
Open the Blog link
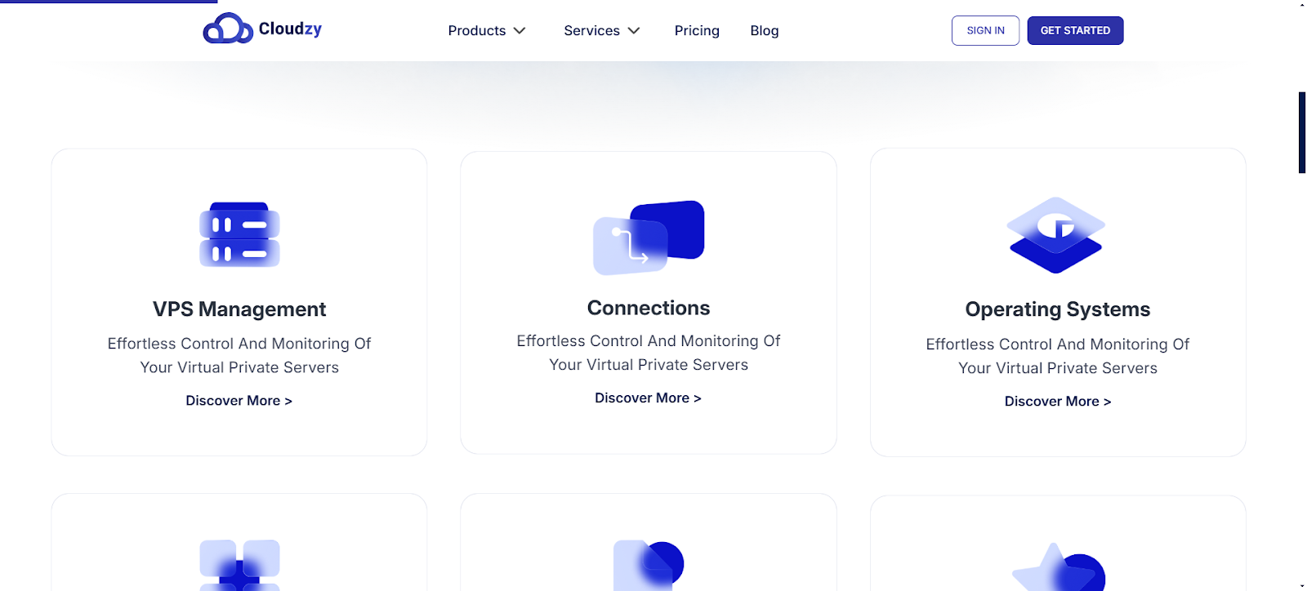point(765,31)
